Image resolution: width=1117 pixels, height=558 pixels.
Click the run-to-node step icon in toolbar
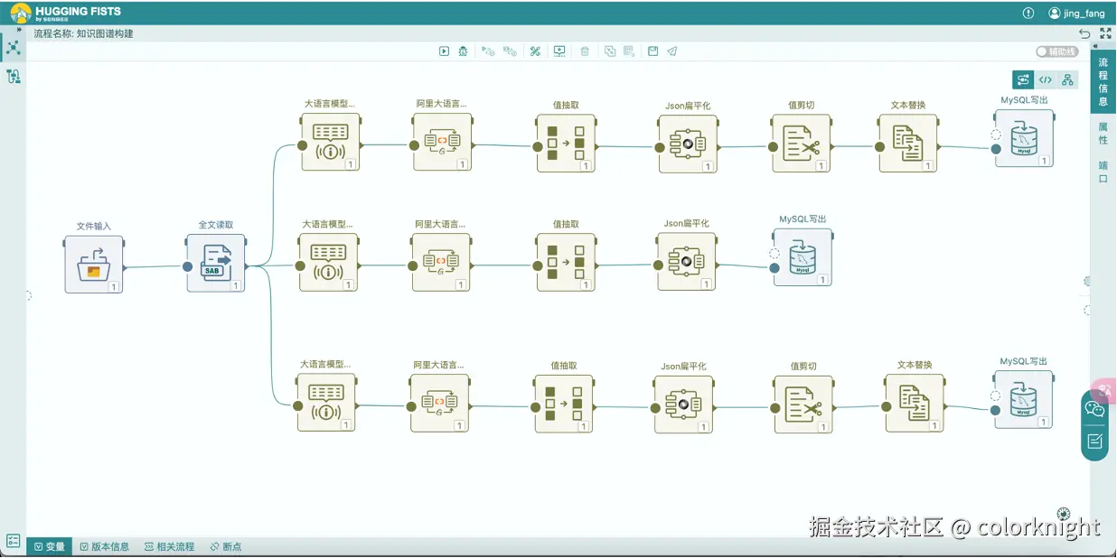coord(510,51)
